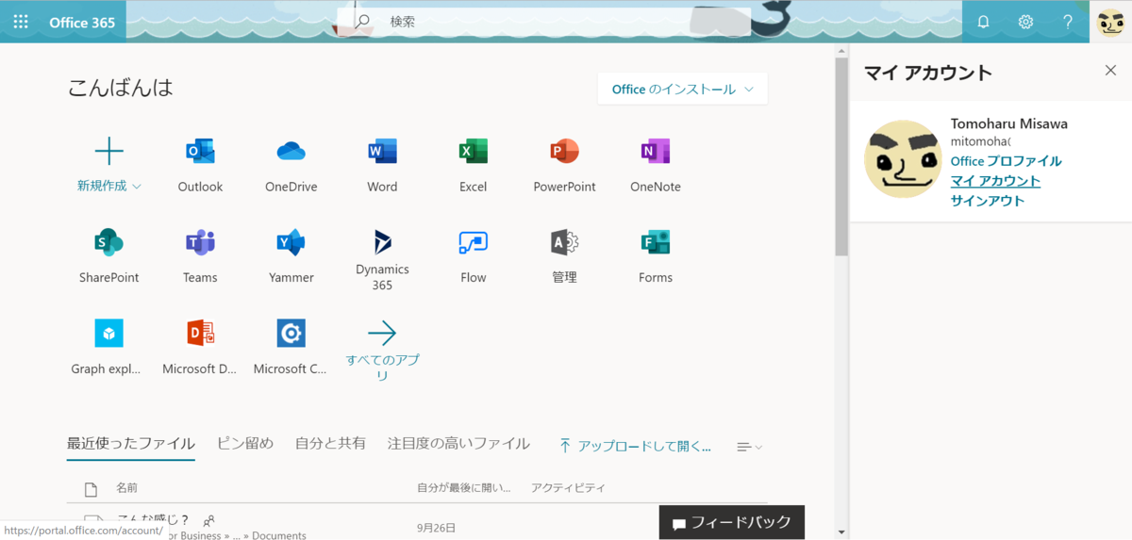
Task: Switch to 注目度の高いファイル tab
Action: click(458, 443)
